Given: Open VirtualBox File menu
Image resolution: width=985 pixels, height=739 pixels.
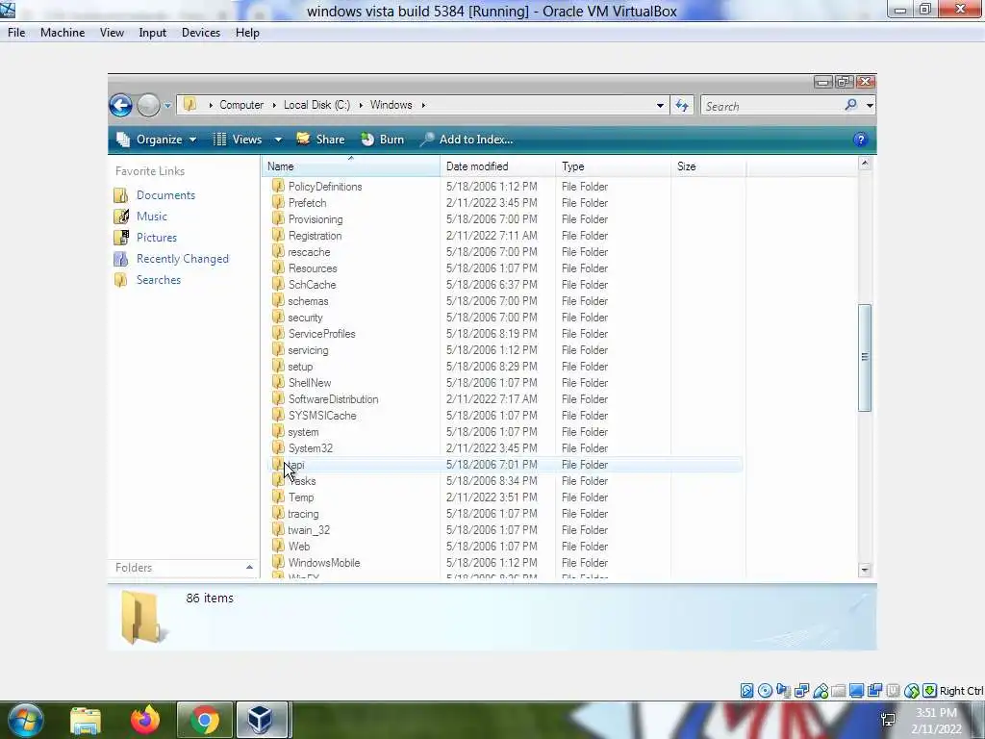Looking at the screenshot, I should tap(16, 33).
